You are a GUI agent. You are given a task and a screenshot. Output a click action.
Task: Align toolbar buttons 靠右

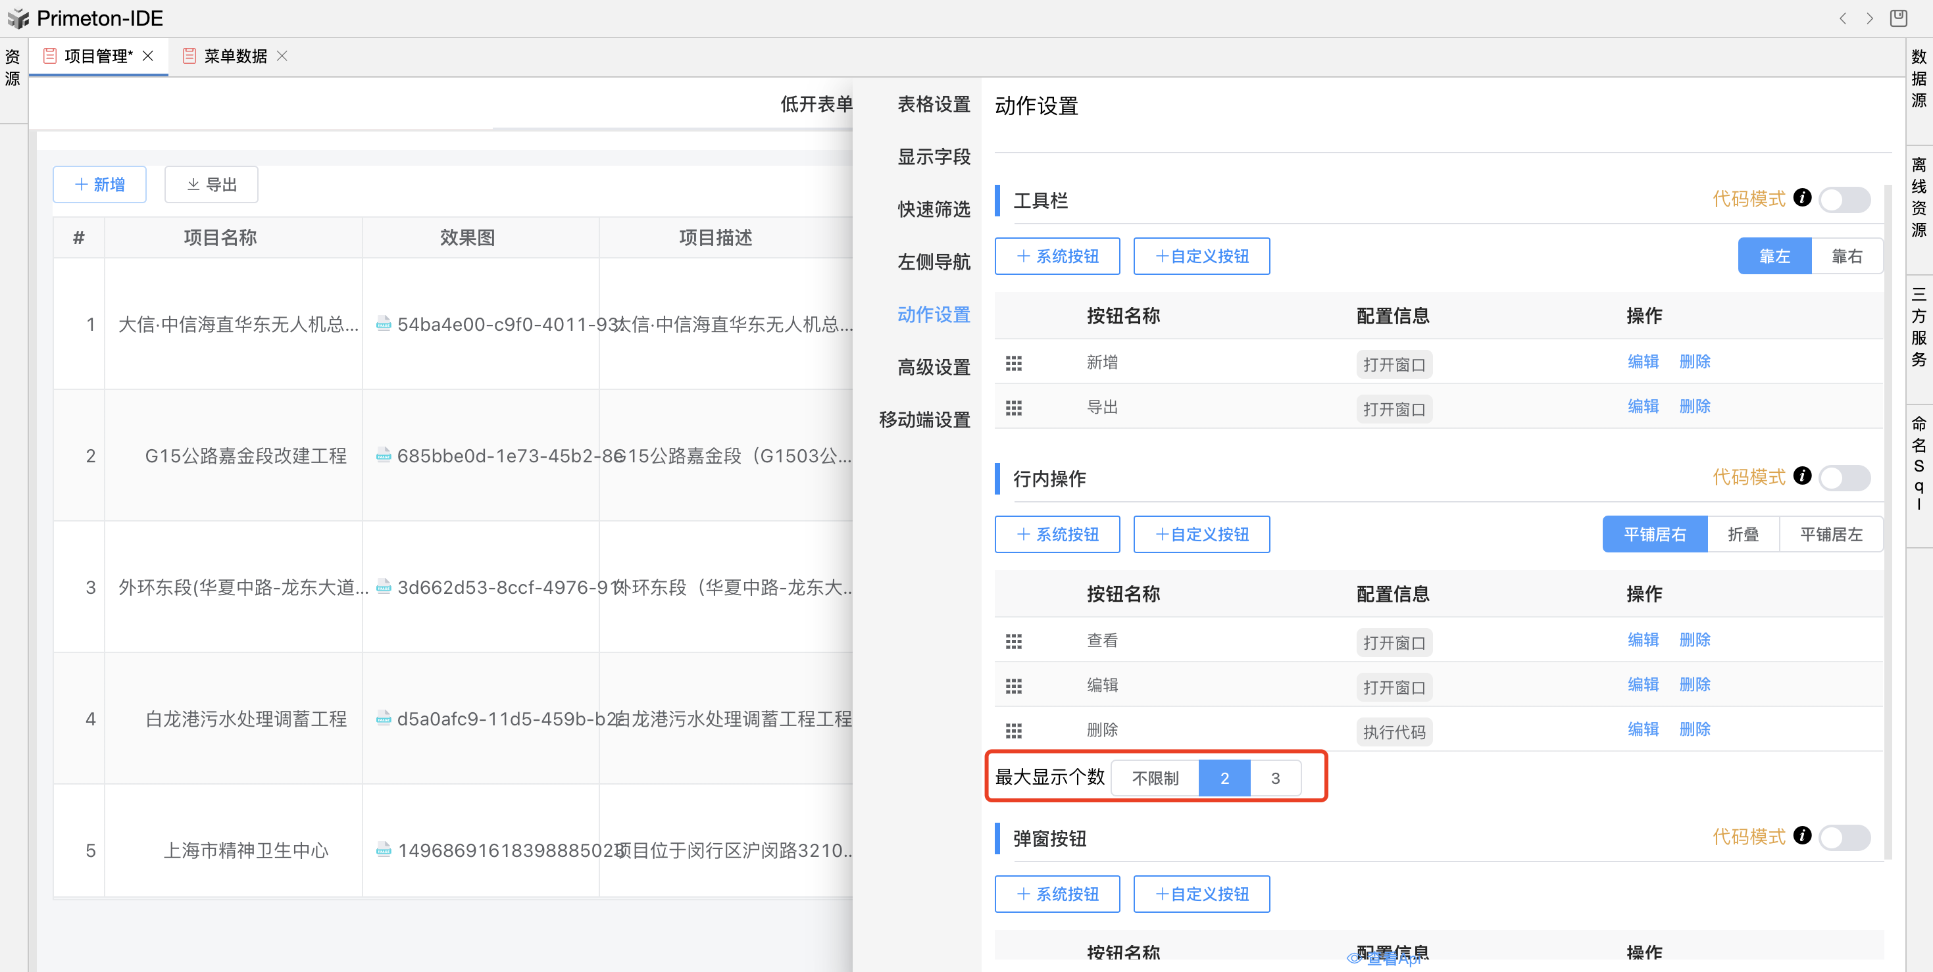tap(1846, 256)
